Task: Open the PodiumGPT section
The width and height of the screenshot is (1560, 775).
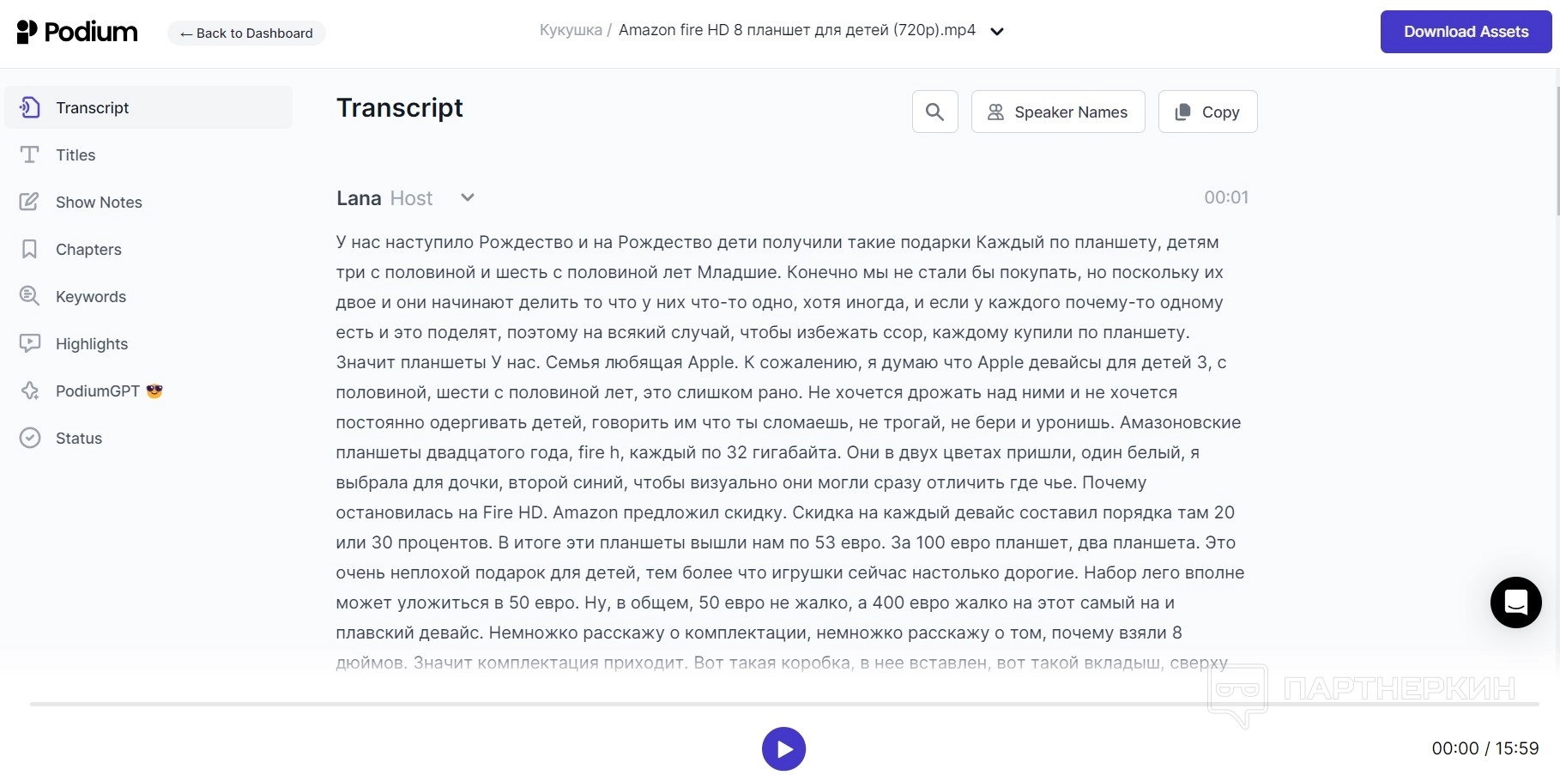Action: pyautogui.click(x=98, y=391)
